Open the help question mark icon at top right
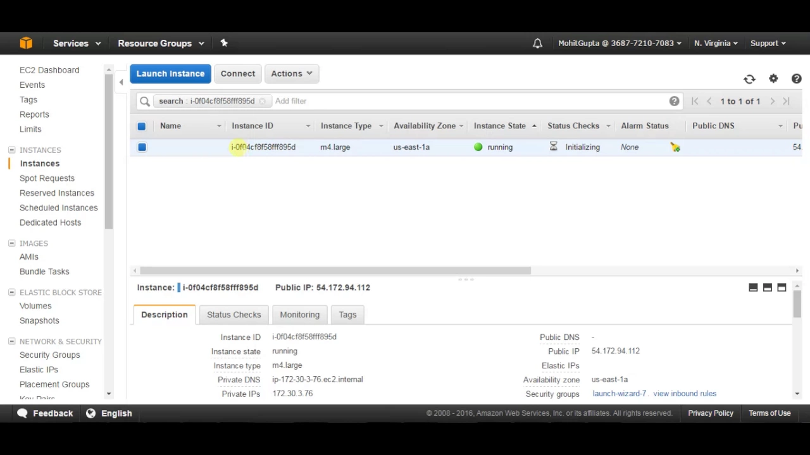810x455 pixels. (796, 79)
